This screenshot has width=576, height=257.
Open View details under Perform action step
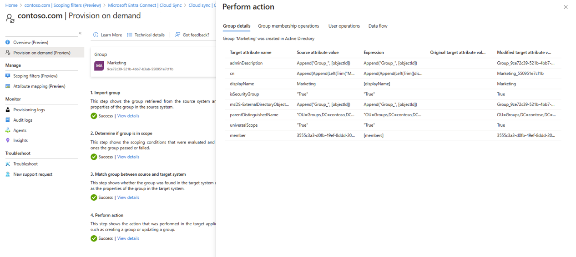(x=128, y=238)
